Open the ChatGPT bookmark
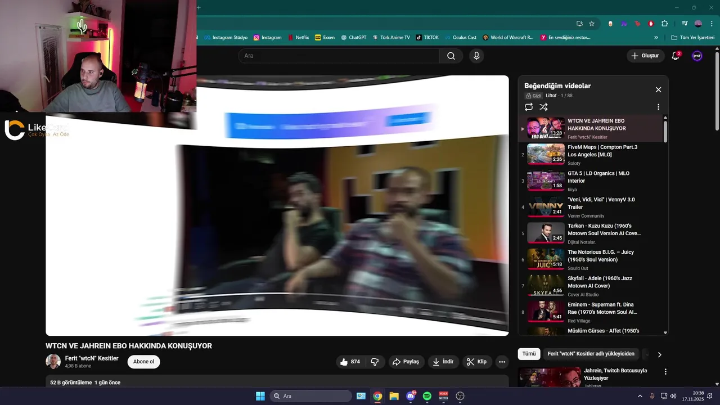The width and height of the screenshot is (720, 405). coord(353,38)
